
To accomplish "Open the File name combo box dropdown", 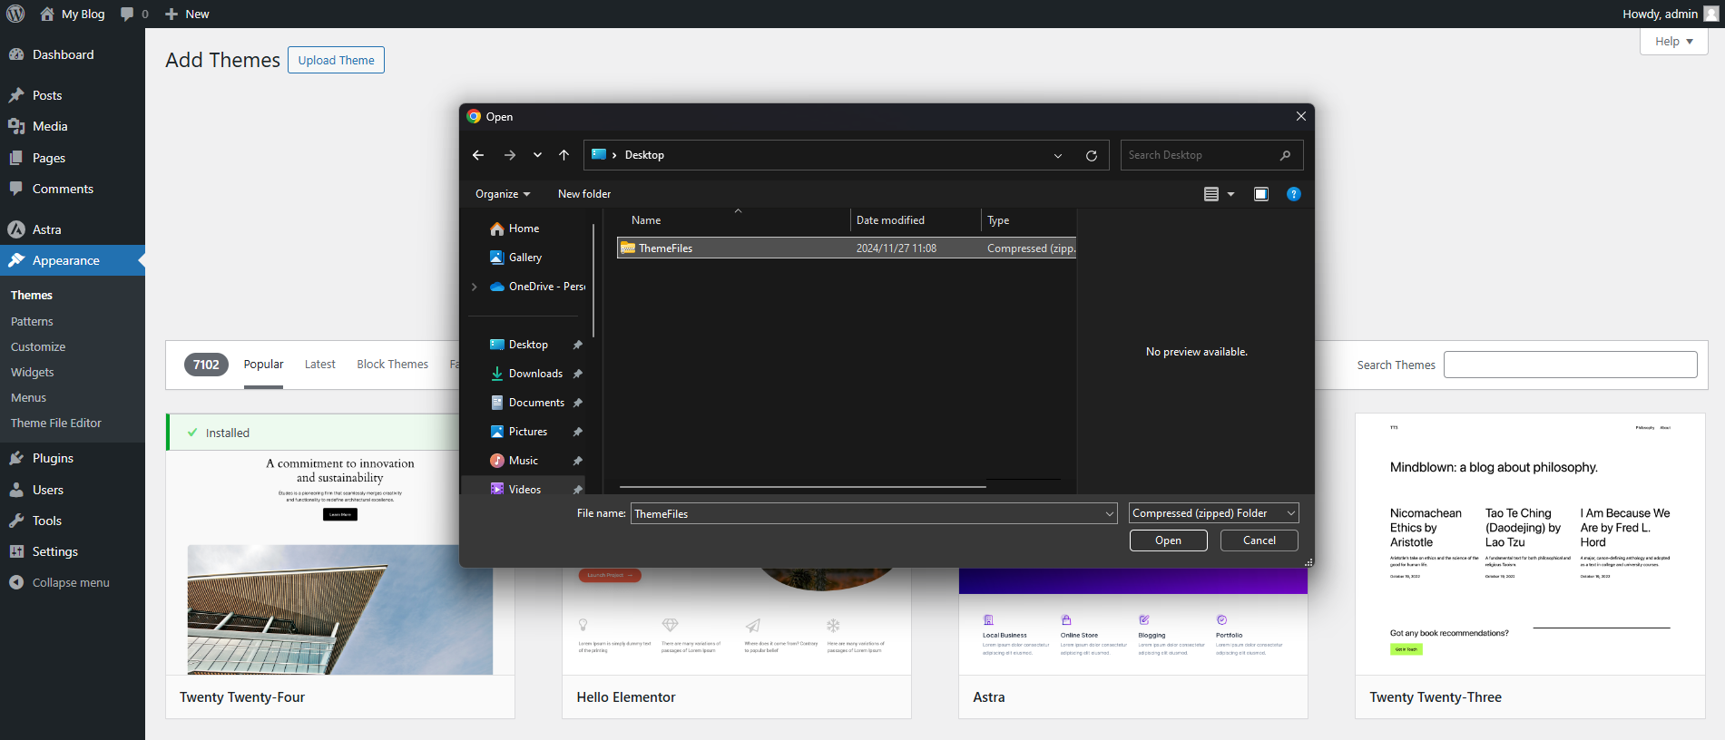I will pyautogui.click(x=1109, y=513).
